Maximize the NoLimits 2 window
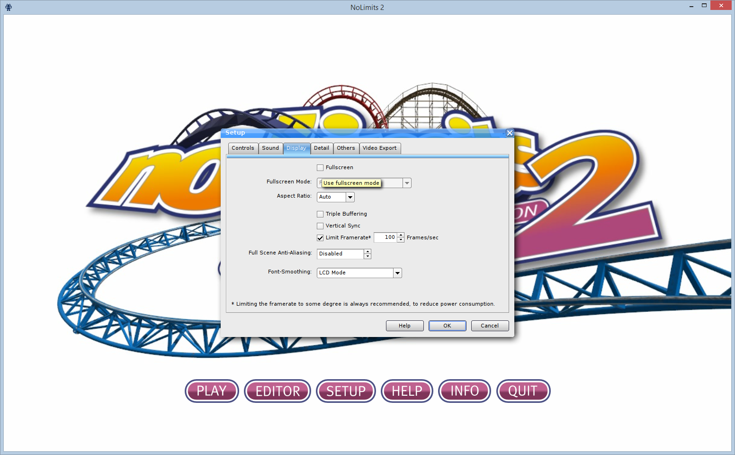 (704, 6)
